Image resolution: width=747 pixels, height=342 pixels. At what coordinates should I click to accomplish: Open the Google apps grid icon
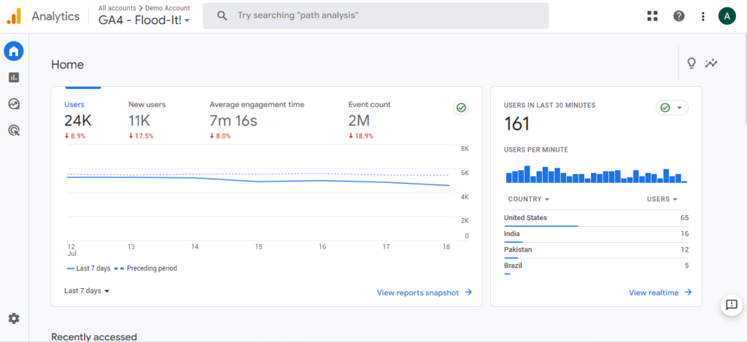(x=652, y=16)
